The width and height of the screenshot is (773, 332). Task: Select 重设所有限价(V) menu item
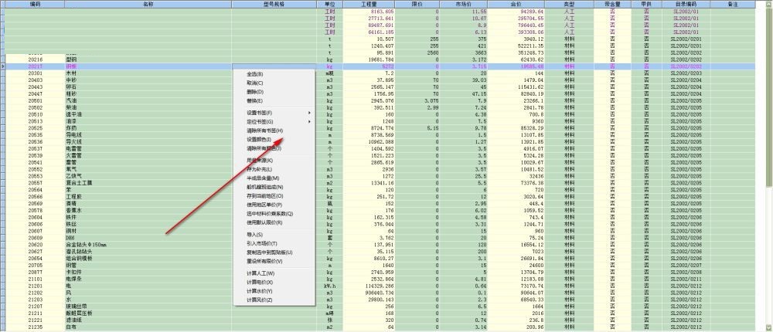click(x=265, y=261)
